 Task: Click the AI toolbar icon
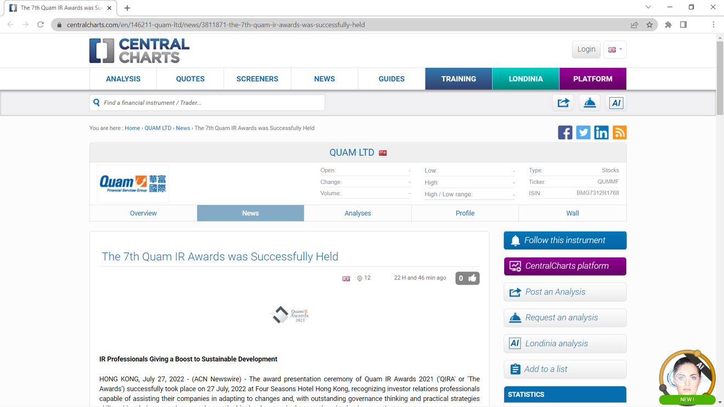tap(616, 103)
